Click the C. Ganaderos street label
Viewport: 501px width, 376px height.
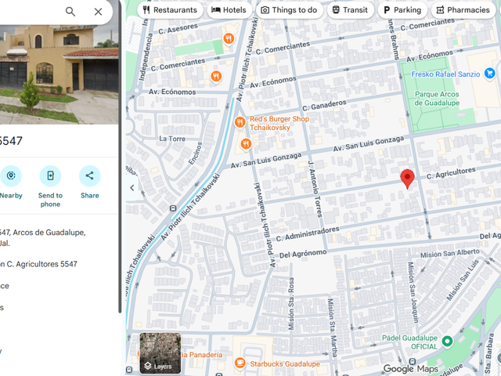[x=324, y=106]
